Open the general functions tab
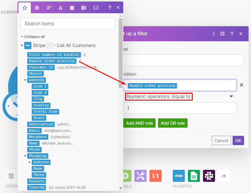This screenshot has height=193, width=251. coord(37,8)
